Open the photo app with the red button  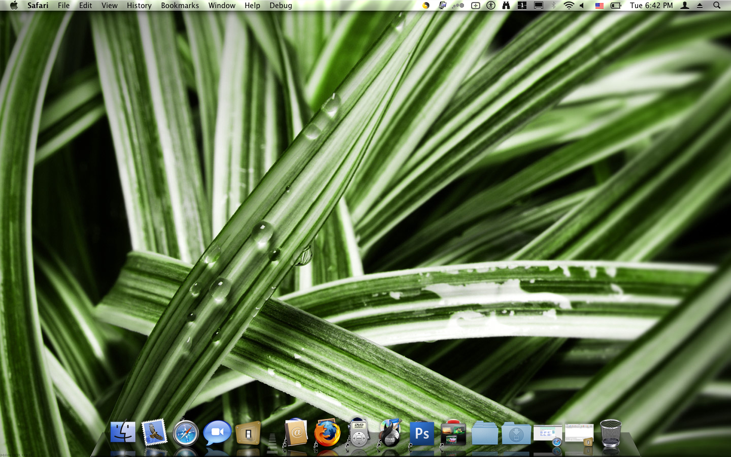click(x=453, y=433)
